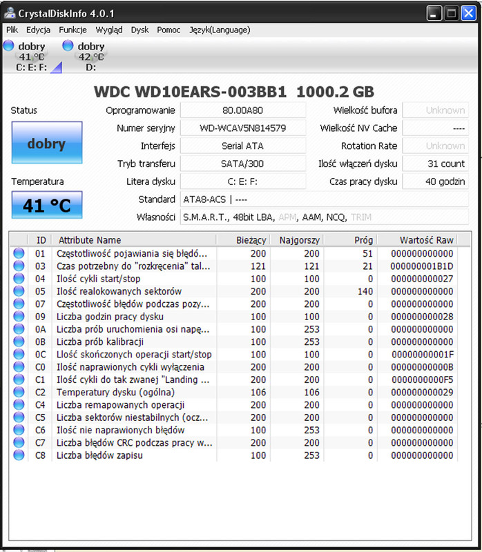This screenshot has width=482, height=552.
Task: Open the Pomoc menu
Action: [x=168, y=30]
